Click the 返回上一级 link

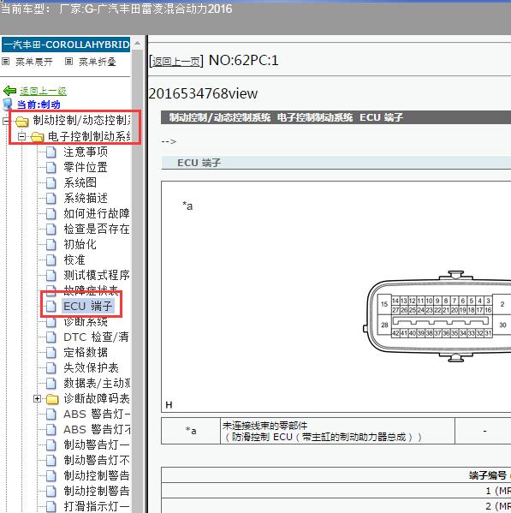(43, 91)
